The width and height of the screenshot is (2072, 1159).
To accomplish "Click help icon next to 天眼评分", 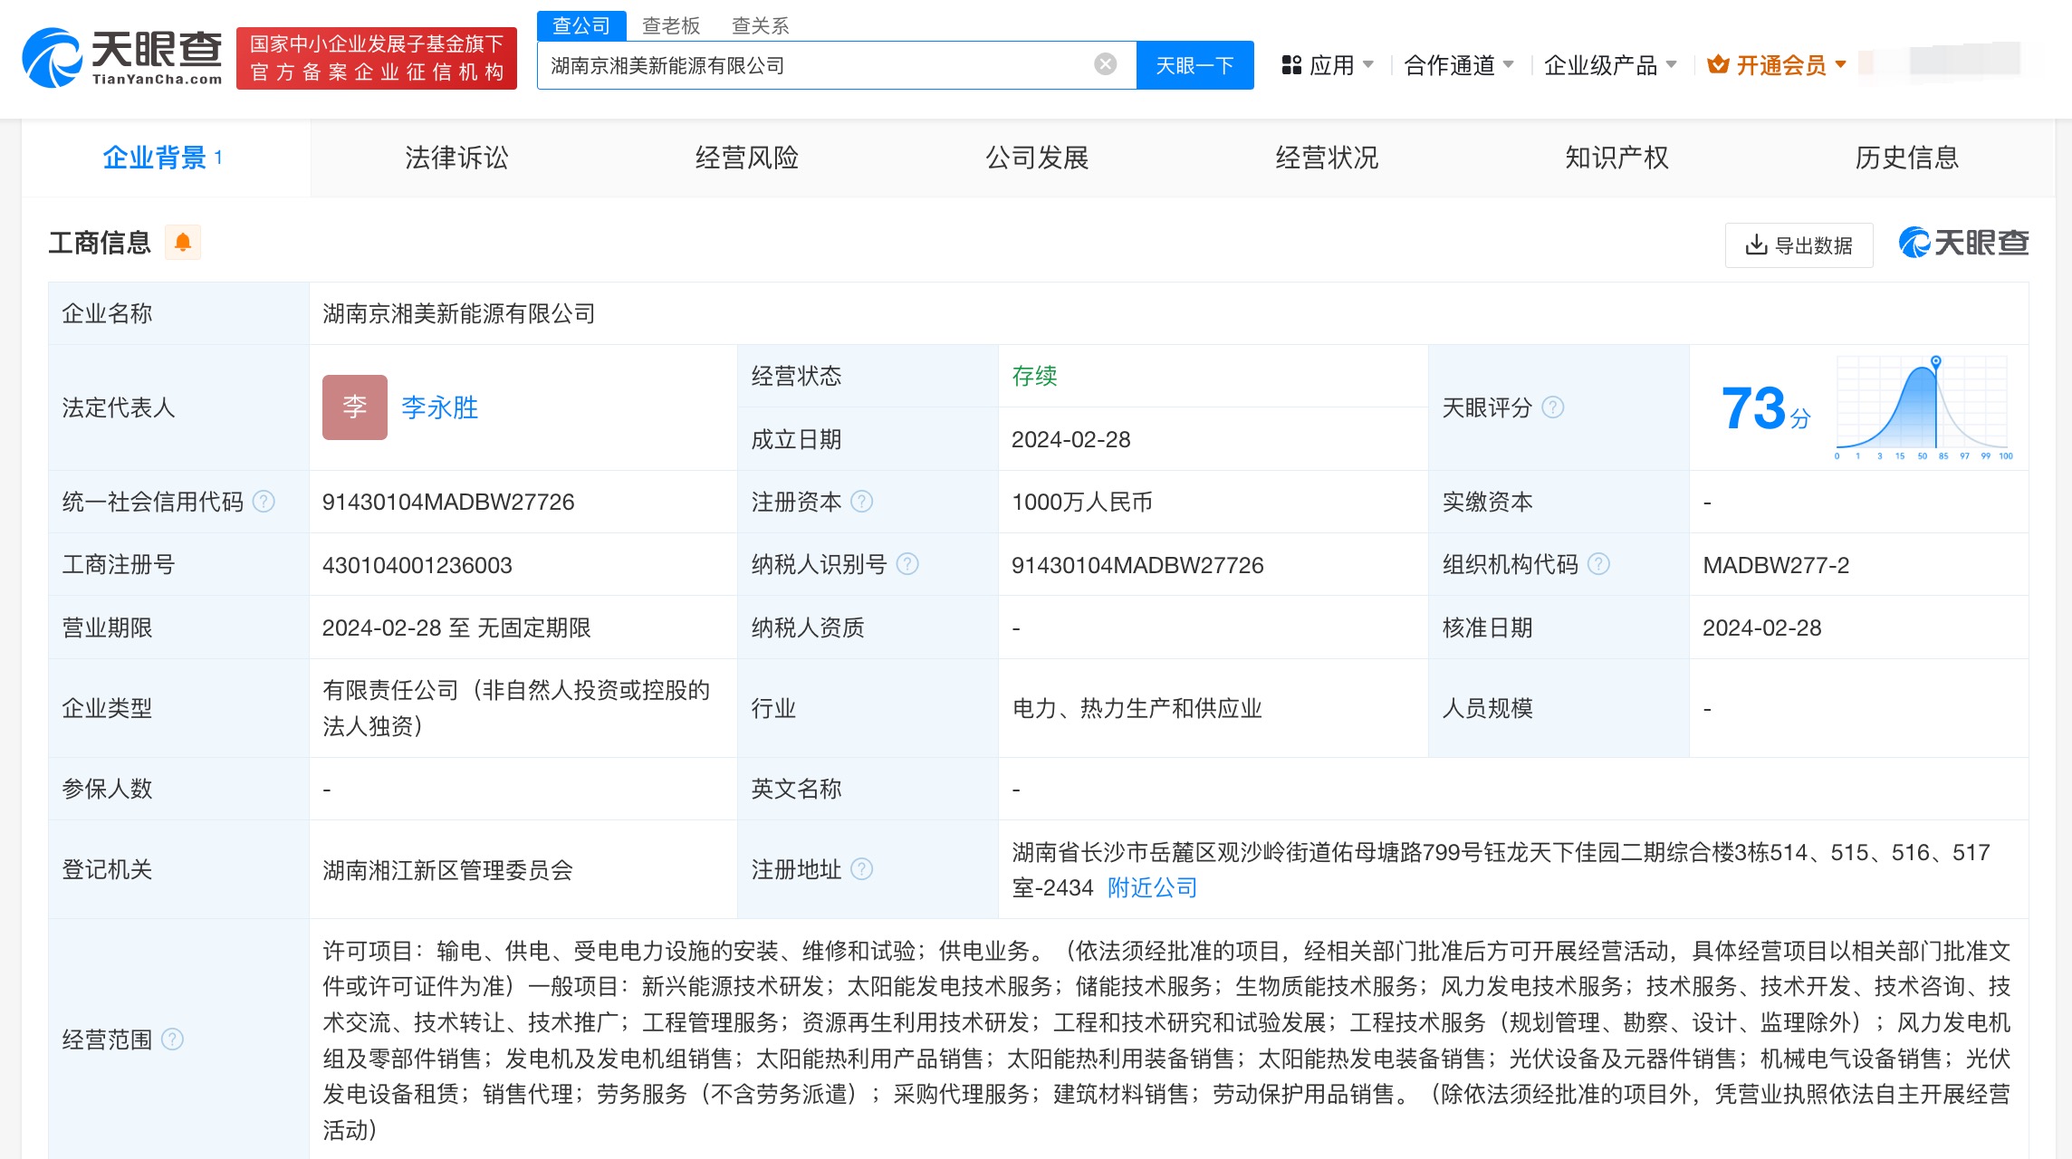I will tap(1553, 407).
